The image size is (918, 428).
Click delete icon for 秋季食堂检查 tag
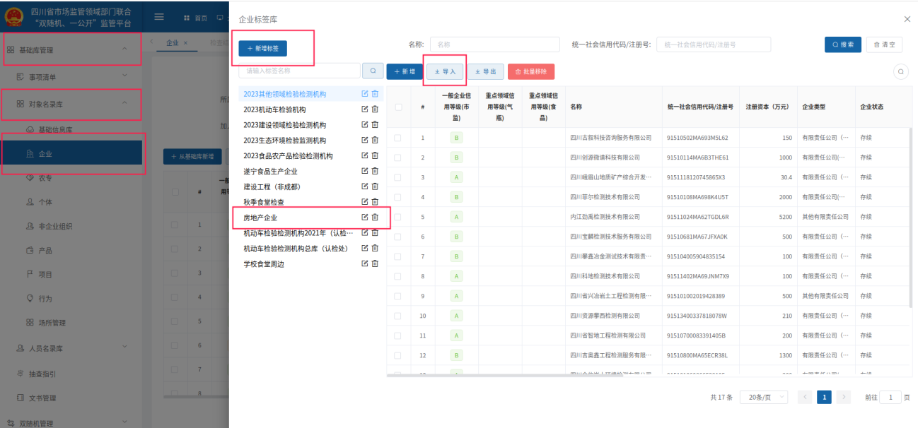(x=376, y=202)
